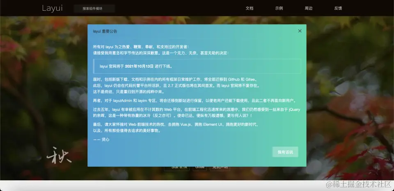Click the layui 重要公告 dialog title
The image size is (394, 191).
coord(105,31)
